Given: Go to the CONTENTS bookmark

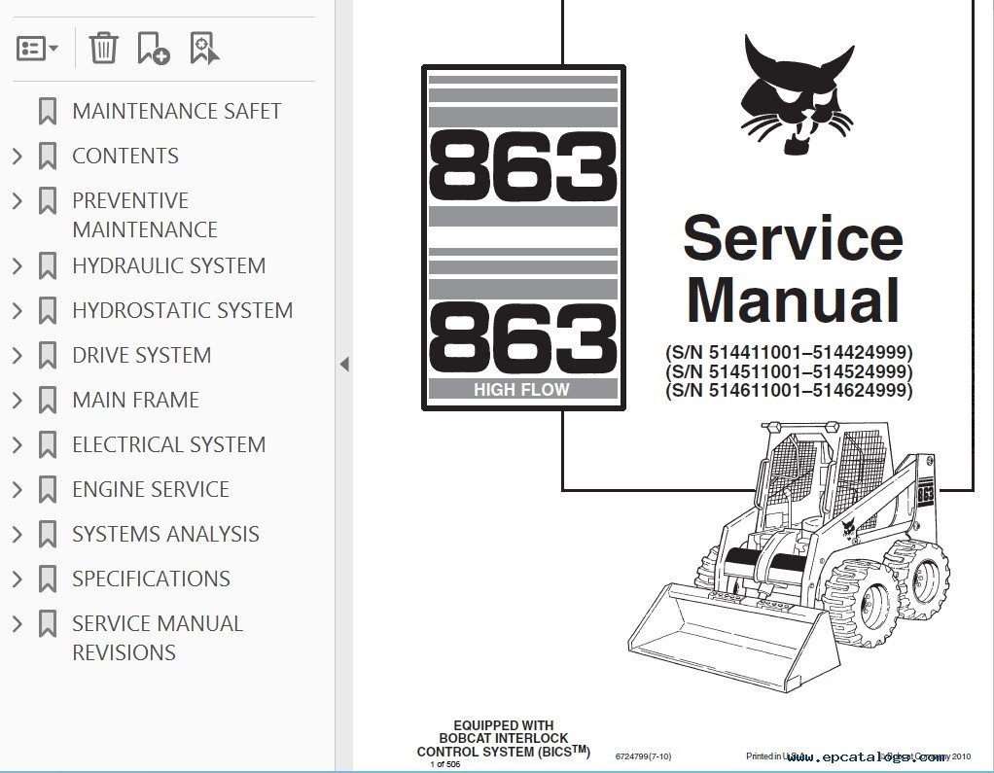Looking at the screenshot, I should [125, 156].
